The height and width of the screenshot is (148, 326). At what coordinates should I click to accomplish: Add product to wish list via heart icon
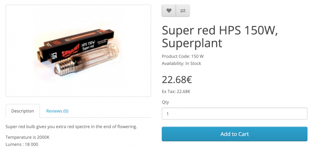169,11
